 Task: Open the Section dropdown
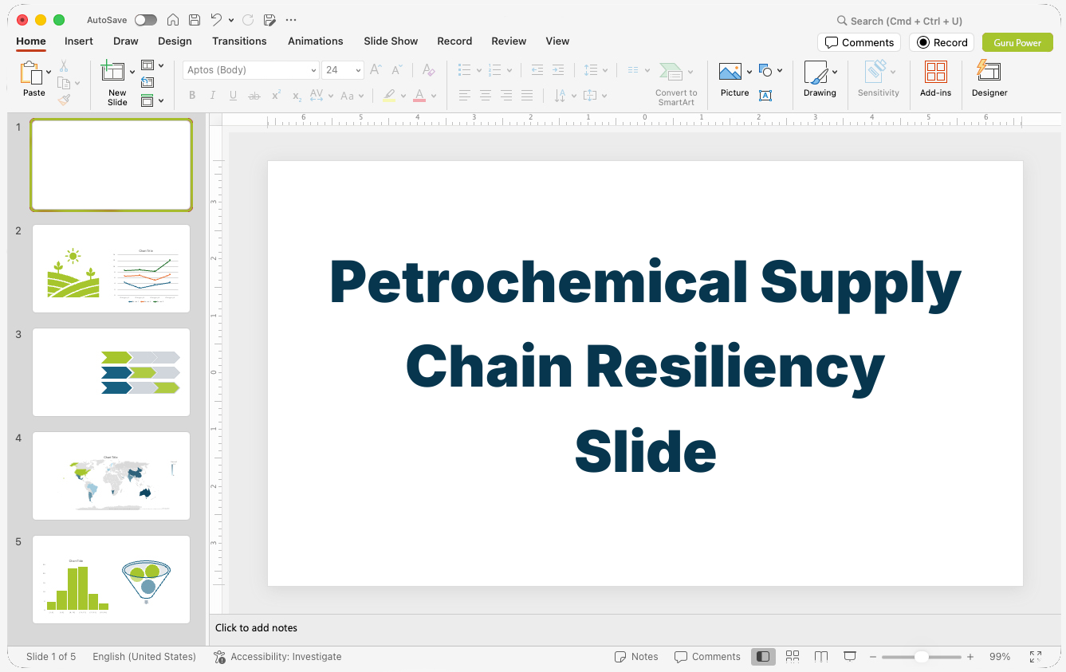[x=152, y=100]
